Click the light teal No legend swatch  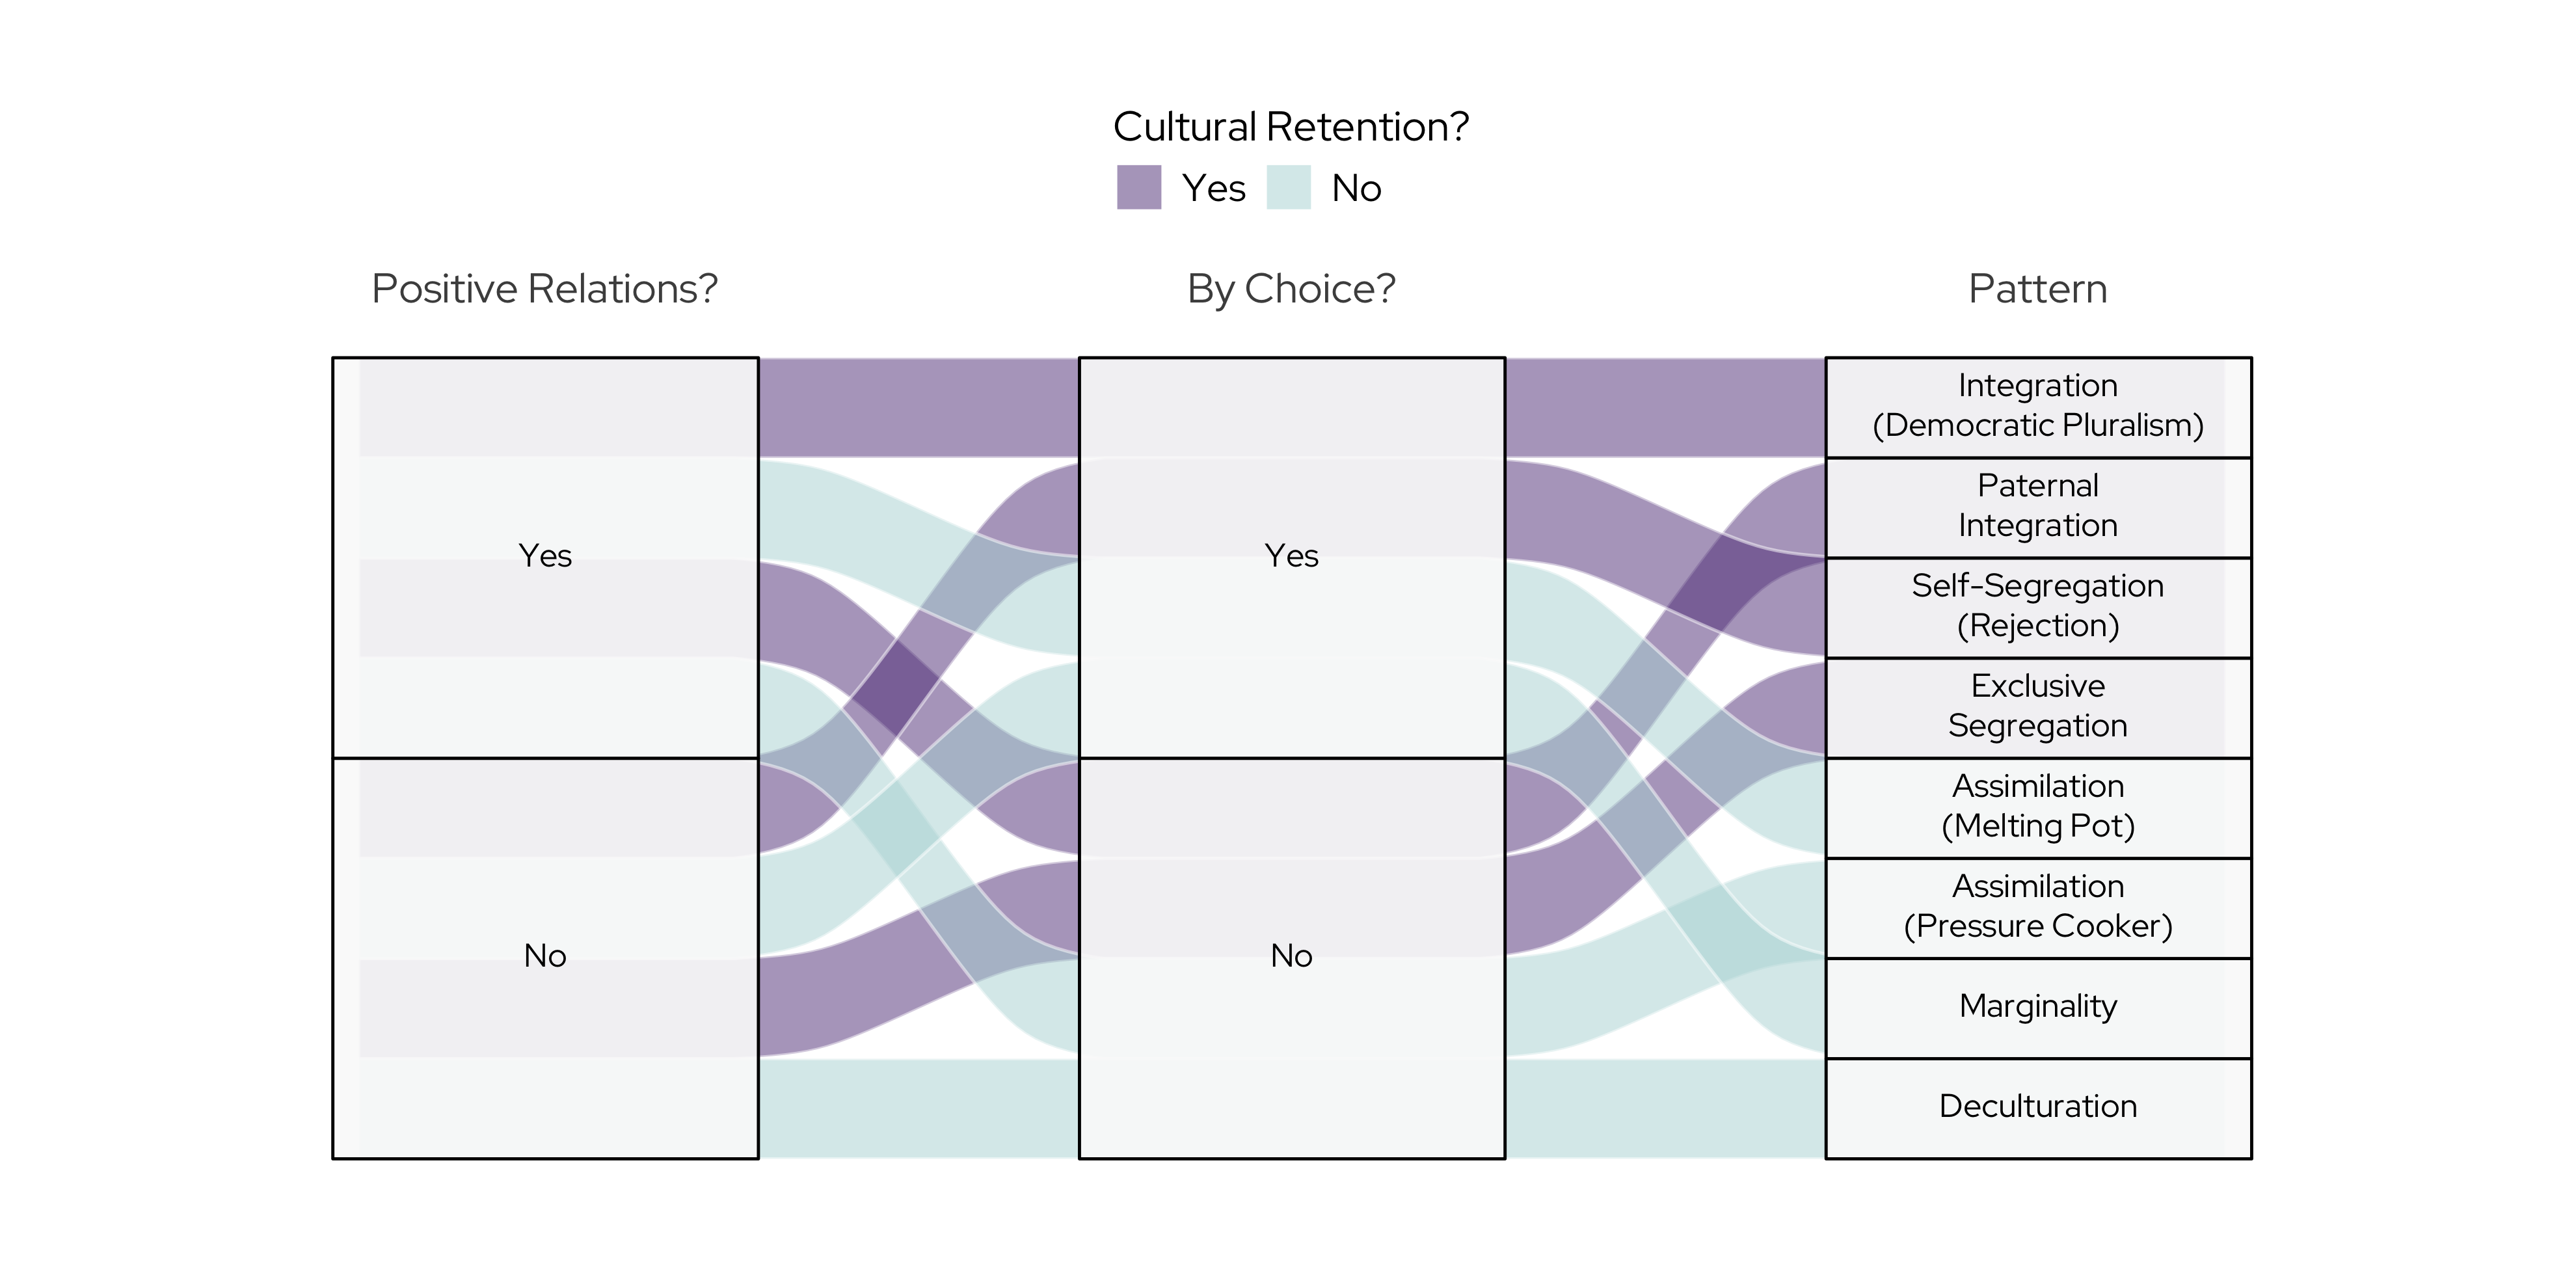[1288, 187]
